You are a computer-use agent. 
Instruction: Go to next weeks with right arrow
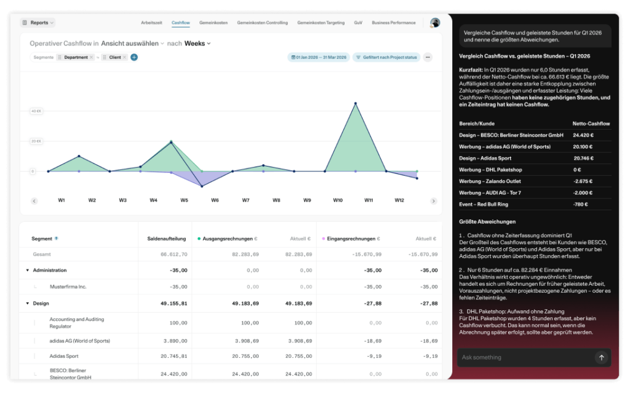pos(434,201)
